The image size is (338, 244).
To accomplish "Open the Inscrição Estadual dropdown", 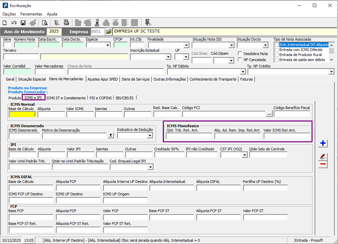I will pyautogui.click(x=168, y=57).
